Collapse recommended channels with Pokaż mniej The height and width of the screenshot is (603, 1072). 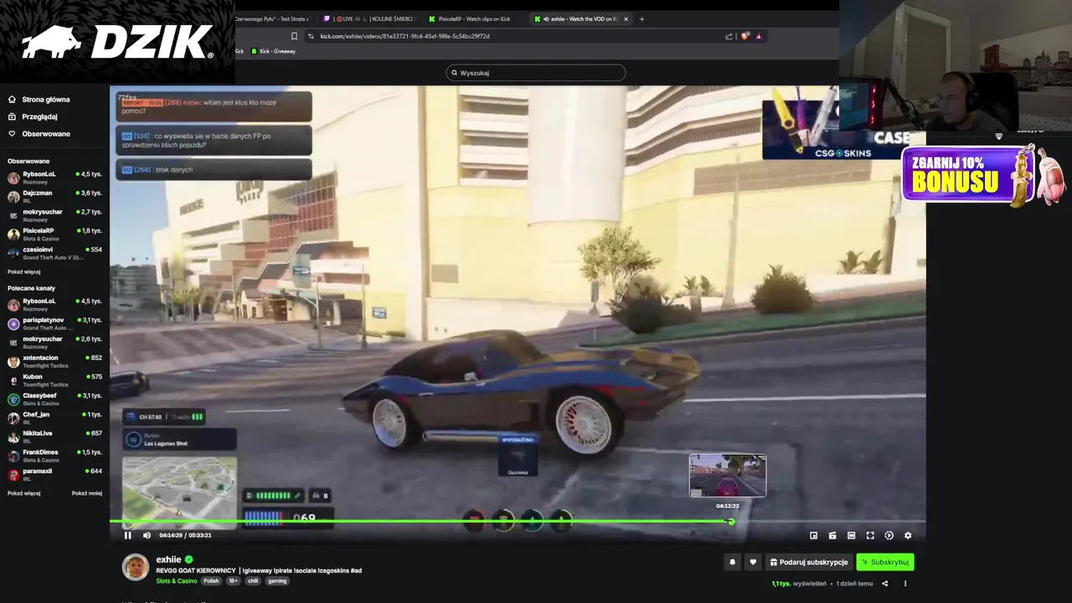[87, 493]
